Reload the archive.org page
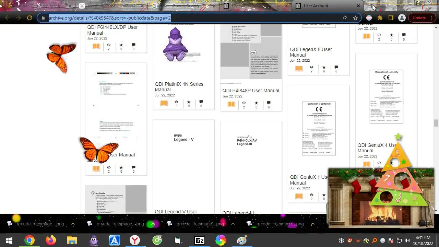Screen dimensions: 439x247 (29, 18)
